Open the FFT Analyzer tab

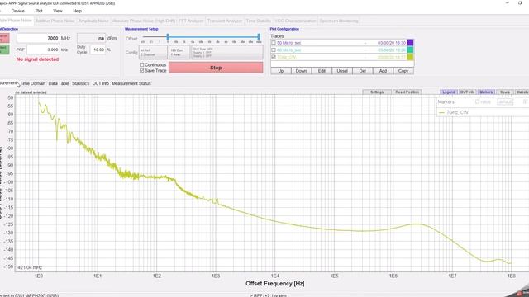coord(191,21)
